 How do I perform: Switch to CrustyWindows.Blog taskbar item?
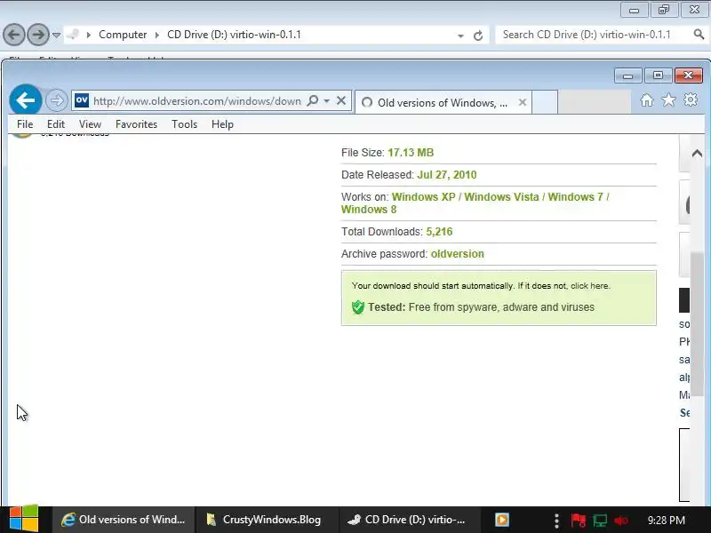tap(266, 520)
